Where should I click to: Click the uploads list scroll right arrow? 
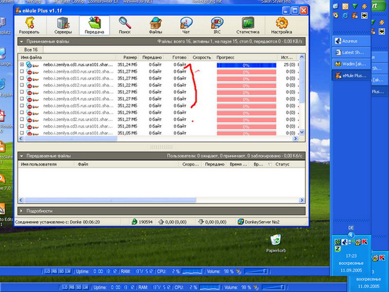pos(301,200)
